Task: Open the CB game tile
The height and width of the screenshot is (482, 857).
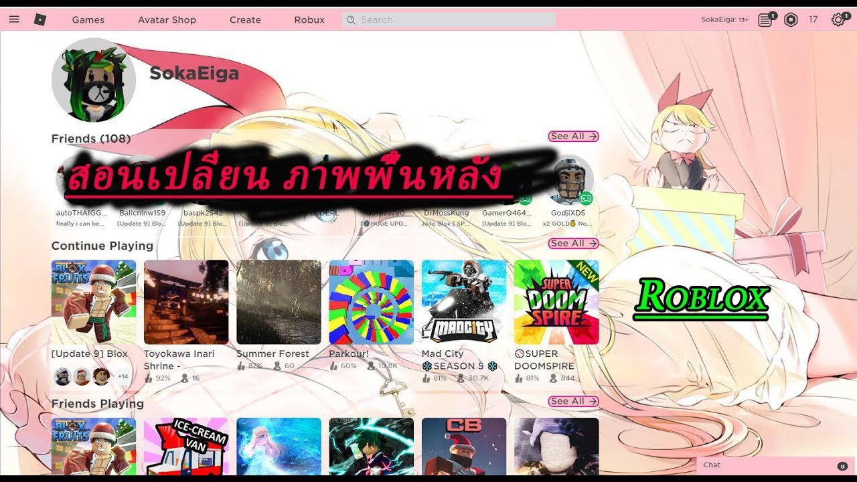Action: (x=464, y=447)
